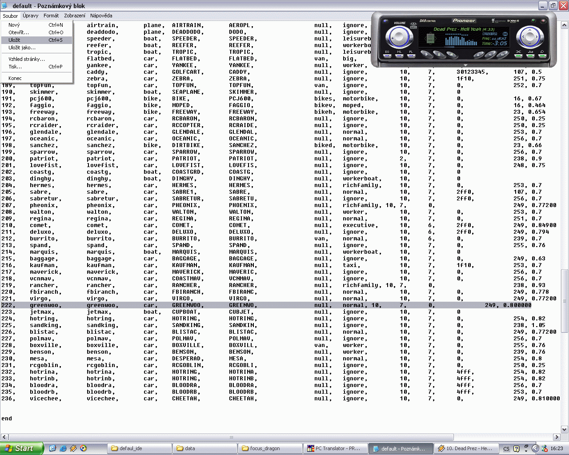Select Uložit jako... in the Soubor menu
The width and height of the screenshot is (569, 455).
click(x=22, y=48)
